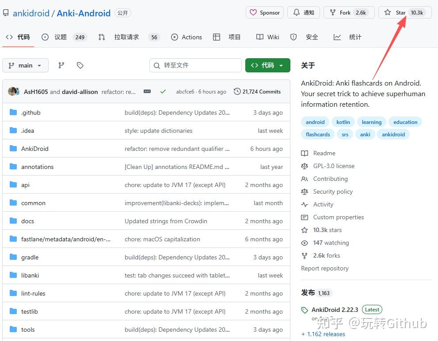This screenshot has height=341, width=438.
Task: Switch to the 安全 security tab
Action: [x=304, y=37]
